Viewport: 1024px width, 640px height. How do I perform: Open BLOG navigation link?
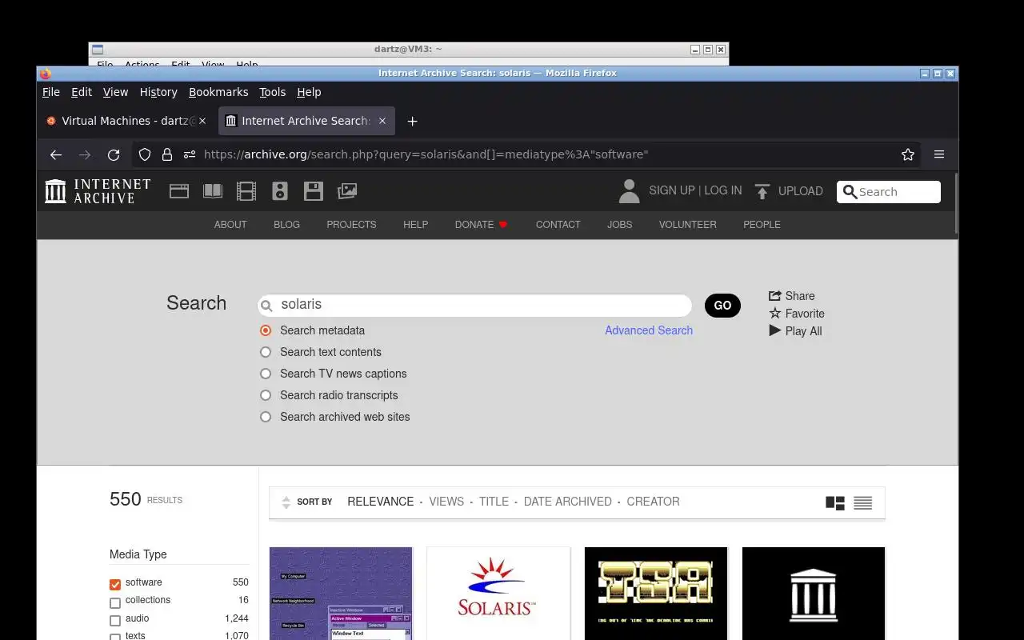(x=286, y=225)
